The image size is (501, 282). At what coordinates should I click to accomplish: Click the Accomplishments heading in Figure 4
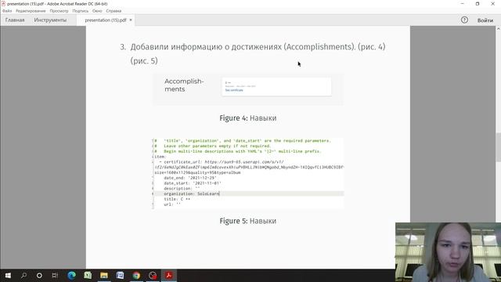click(x=184, y=85)
